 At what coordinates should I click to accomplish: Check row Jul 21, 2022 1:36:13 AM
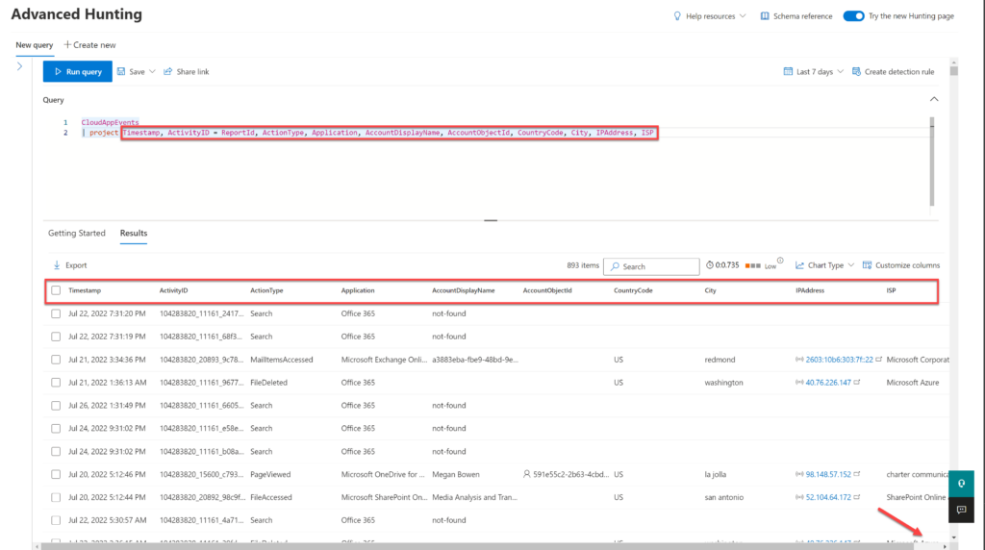56,383
